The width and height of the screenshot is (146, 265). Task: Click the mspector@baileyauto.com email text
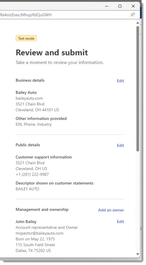click(x=39, y=233)
